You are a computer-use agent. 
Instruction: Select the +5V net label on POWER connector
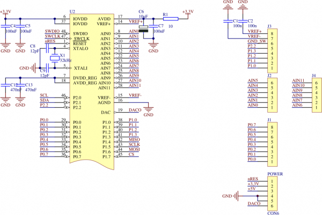[x=252, y=189]
